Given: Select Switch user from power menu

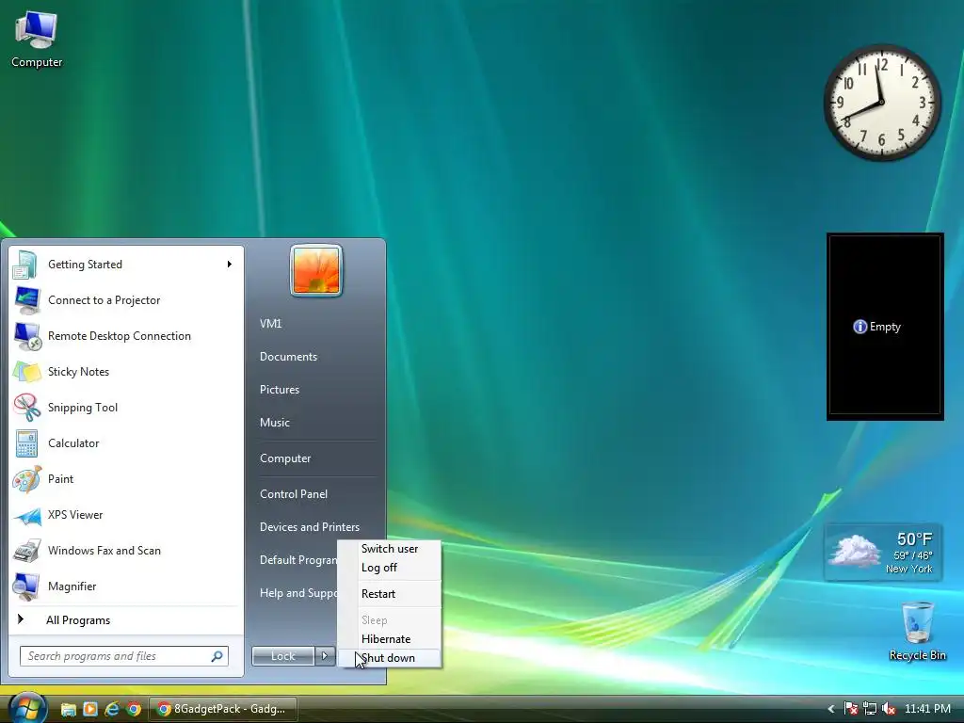Looking at the screenshot, I should pyautogui.click(x=390, y=549).
